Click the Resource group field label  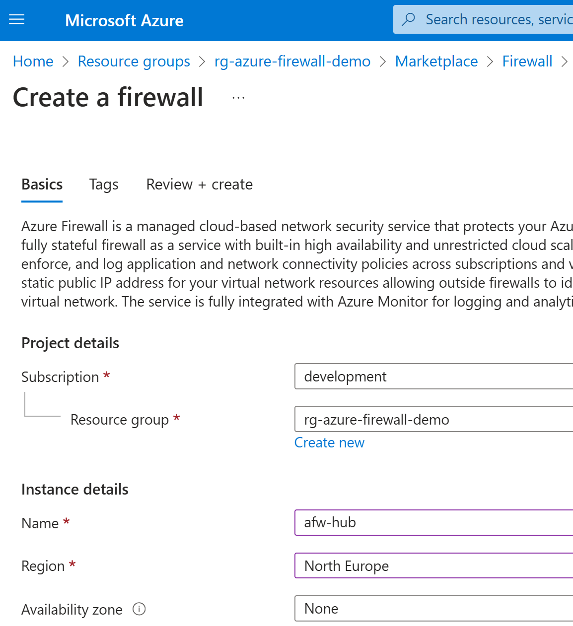point(120,420)
